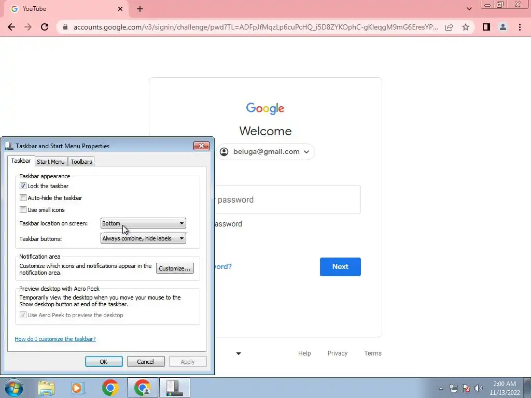Open the Taskbar buttons dropdown
The image size is (531, 398).
tap(143, 238)
